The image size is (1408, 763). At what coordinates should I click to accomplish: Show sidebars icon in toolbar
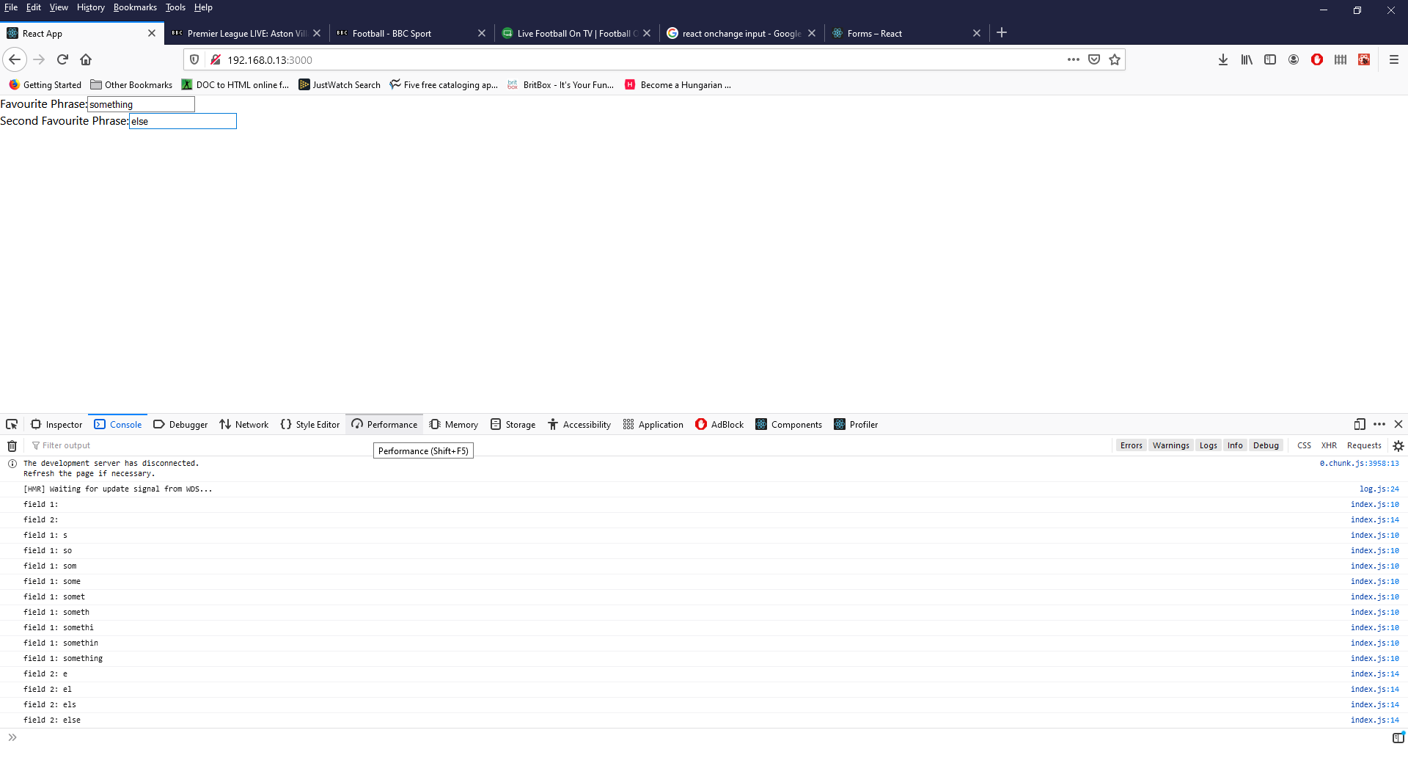[1270, 59]
